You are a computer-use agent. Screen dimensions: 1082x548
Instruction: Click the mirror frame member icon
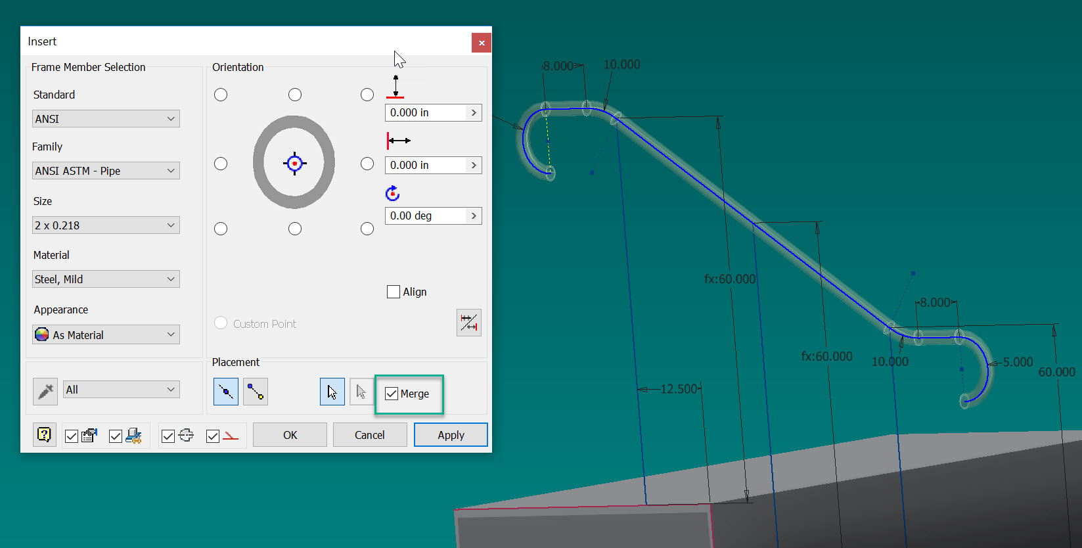[x=469, y=323]
